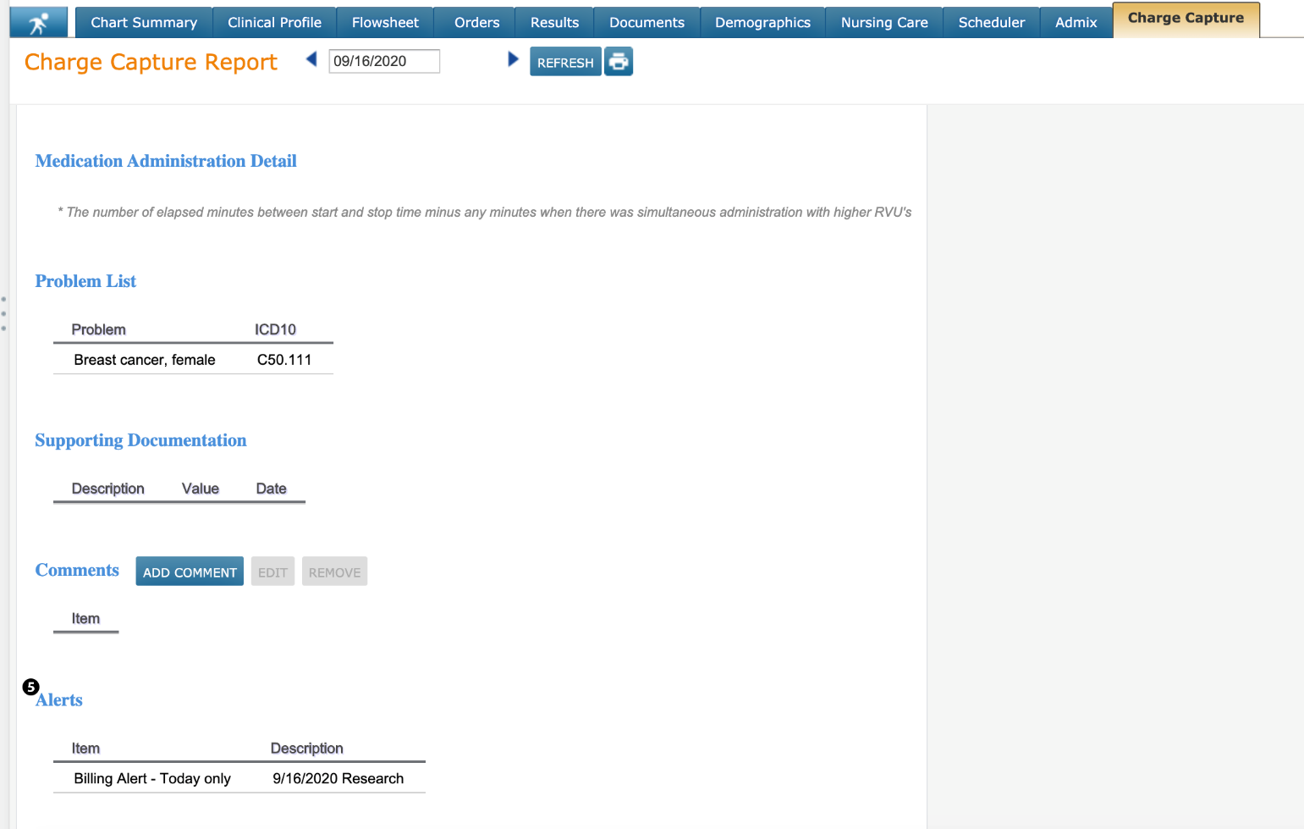Go to the Orders tab
Image resolution: width=1304 pixels, height=829 pixels.
pyautogui.click(x=476, y=23)
